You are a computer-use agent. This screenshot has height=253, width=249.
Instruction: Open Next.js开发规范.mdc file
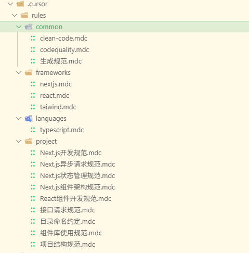click(71, 153)
